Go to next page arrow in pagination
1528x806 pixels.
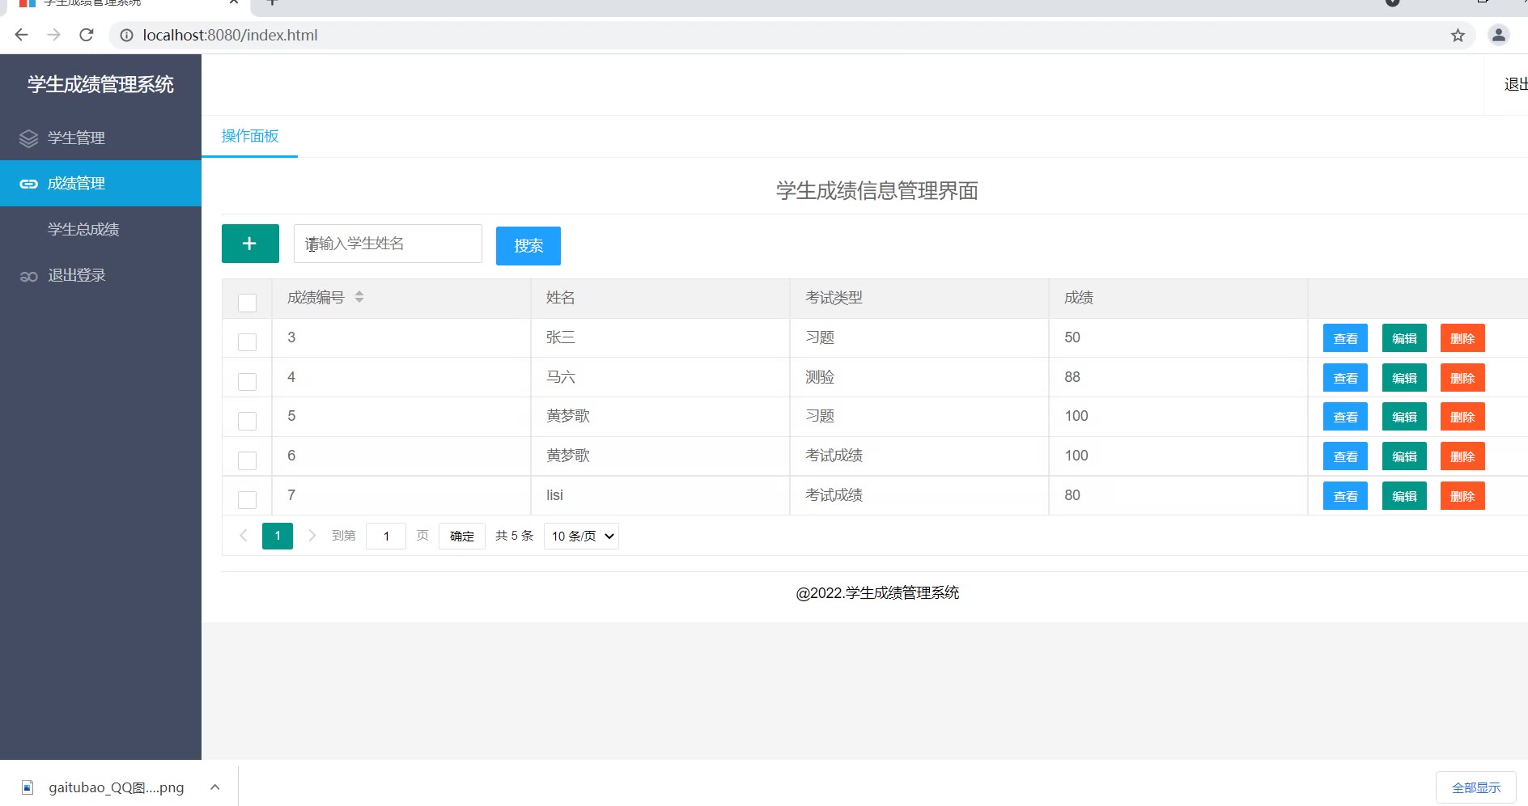312,536
